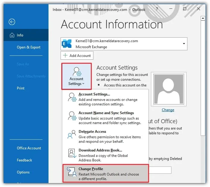Open the Print page

[x=20, y=88]
